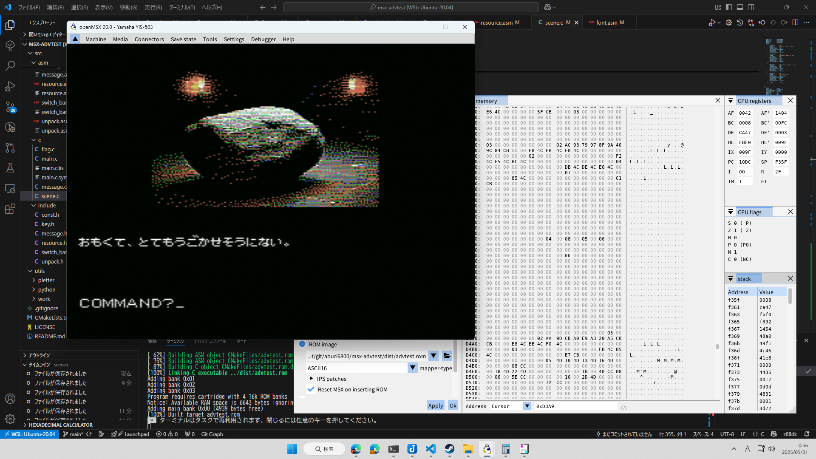Click the openMSX main menu triangle icon

[75, 39]
